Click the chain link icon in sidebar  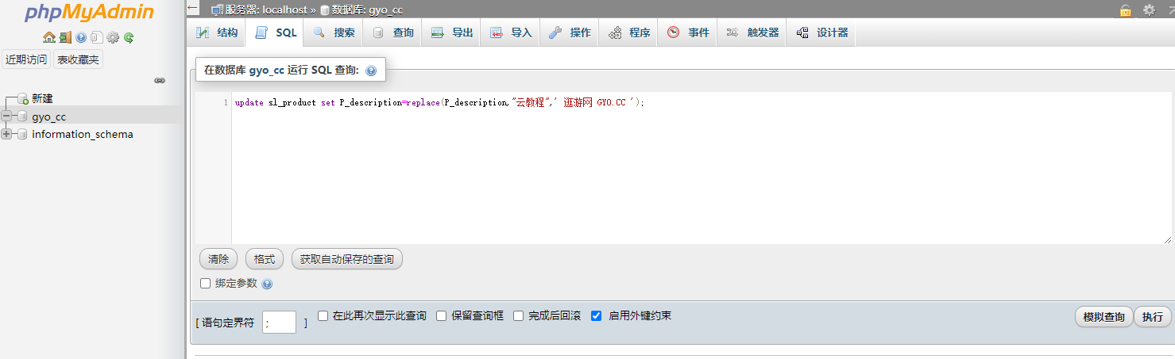(159, 81)
